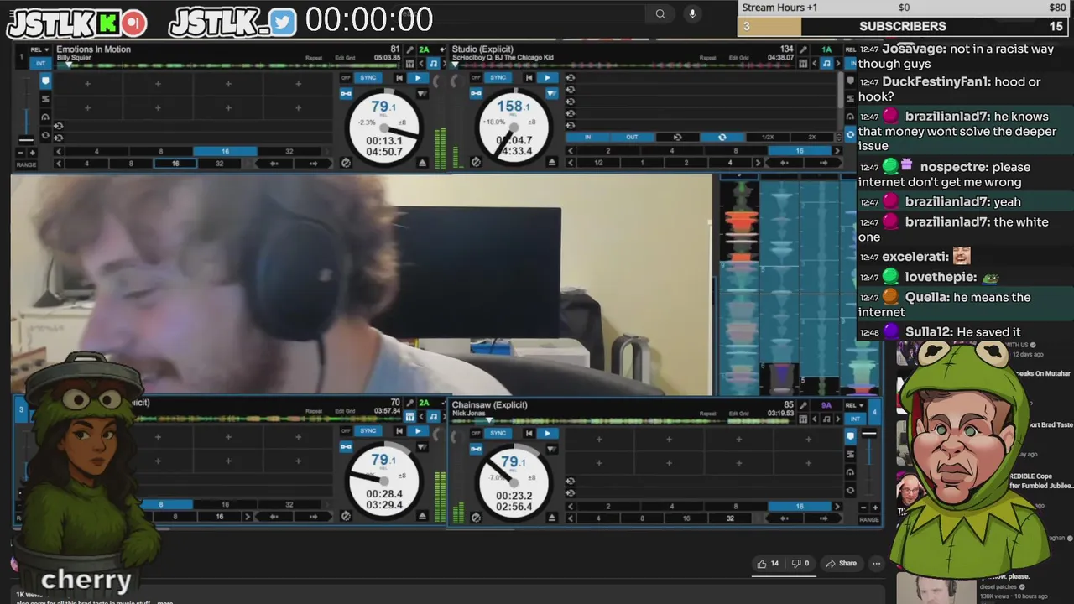Click the reloop icon next to OUT on Studio deck
This screenshot has height=604, width=1074.
(x=677, y=137)
